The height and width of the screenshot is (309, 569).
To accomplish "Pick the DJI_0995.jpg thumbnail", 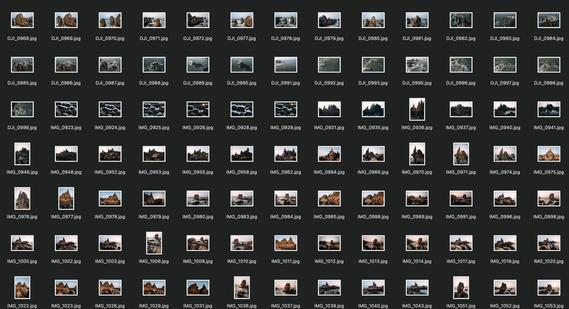I will pos(417,65).
